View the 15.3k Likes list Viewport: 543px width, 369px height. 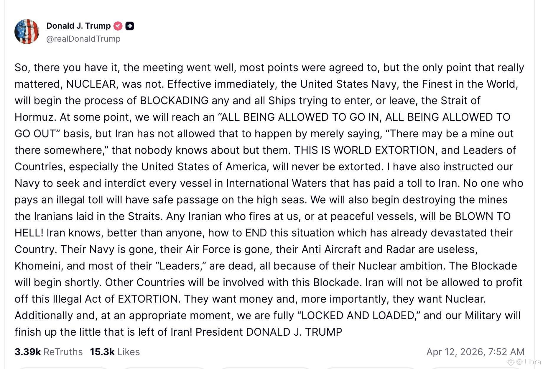(115, 352)
